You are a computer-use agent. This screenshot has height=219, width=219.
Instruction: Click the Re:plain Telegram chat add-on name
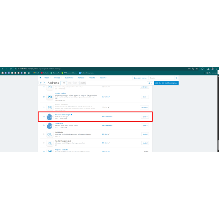(63, 141)
